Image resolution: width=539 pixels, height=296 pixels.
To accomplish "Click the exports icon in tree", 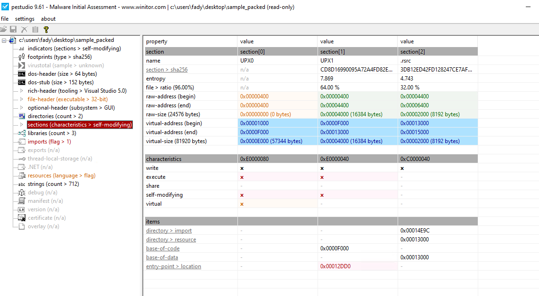I will 22,150.
